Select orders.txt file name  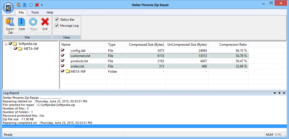[x=77, y=66]
